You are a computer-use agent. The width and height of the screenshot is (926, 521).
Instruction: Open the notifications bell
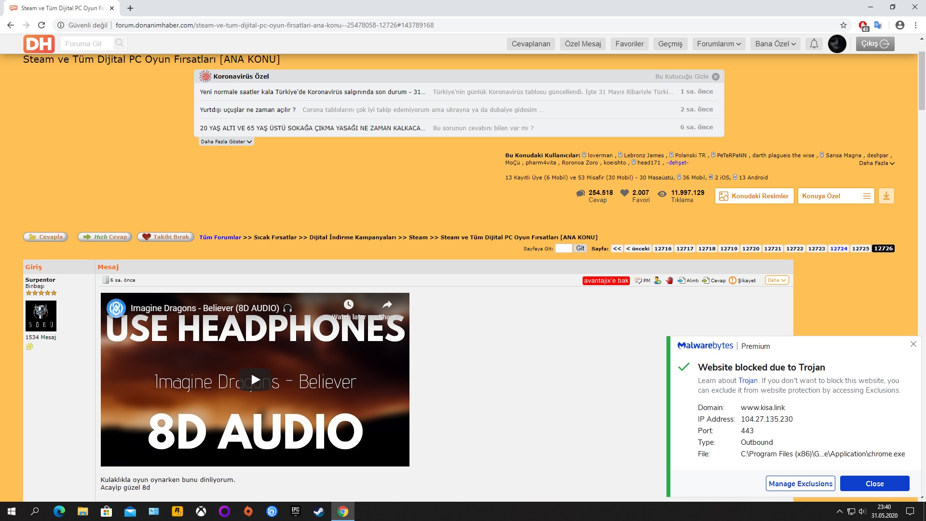click(x=814, y=44)
